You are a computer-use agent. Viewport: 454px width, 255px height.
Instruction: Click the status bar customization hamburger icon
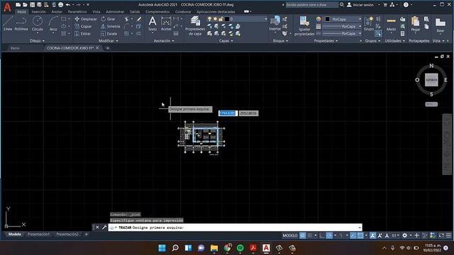pyautogui.click(x=448, y=235)
